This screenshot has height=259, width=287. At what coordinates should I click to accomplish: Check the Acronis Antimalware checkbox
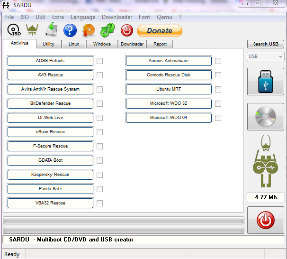pos(218,61)
